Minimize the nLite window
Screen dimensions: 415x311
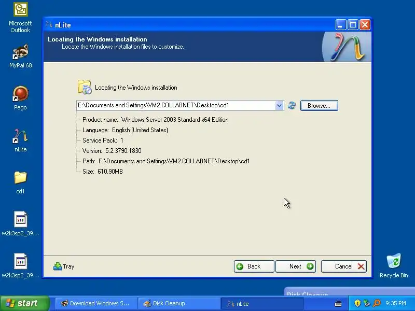click(341, 25)
